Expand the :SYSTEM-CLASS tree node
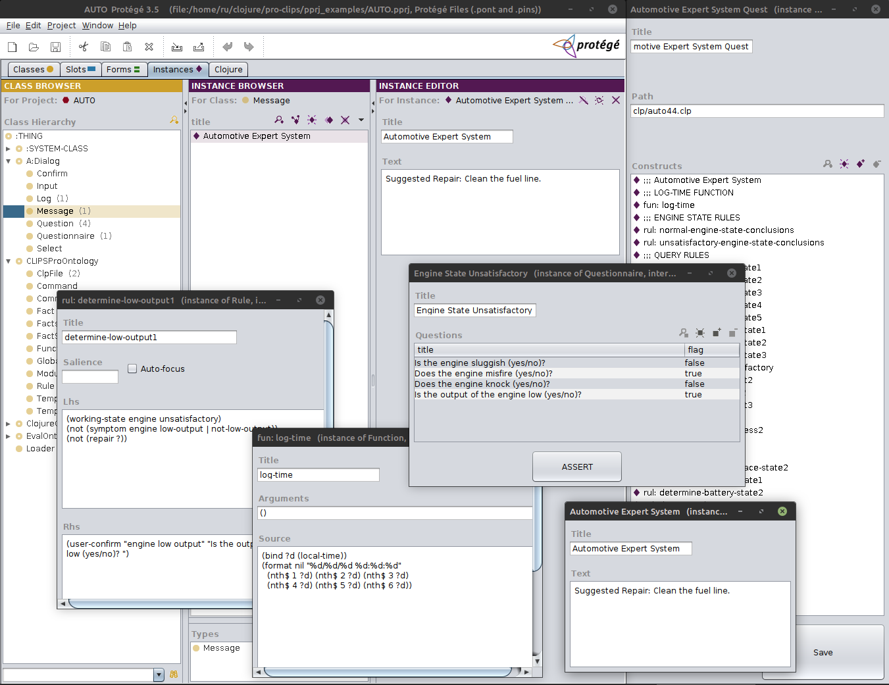 tap(8, 149)
